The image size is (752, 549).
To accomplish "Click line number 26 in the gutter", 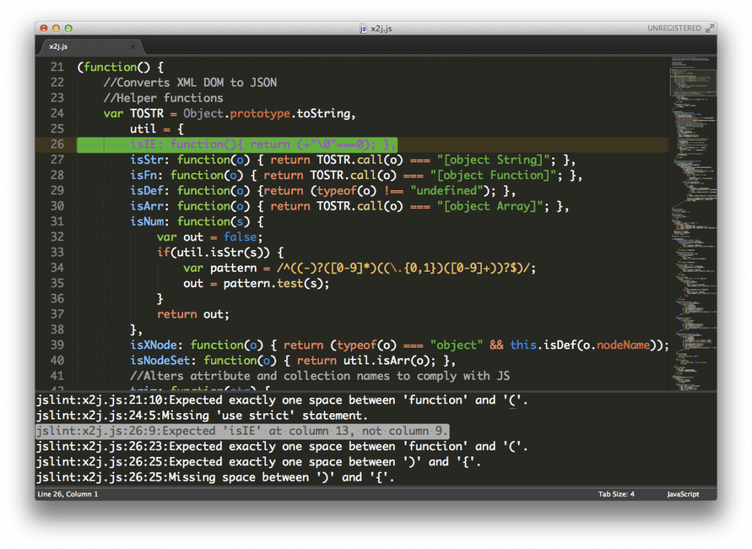I will (58, 144).
